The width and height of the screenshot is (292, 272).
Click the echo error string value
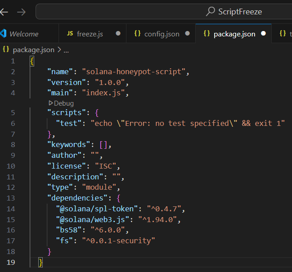click(188, 123)
